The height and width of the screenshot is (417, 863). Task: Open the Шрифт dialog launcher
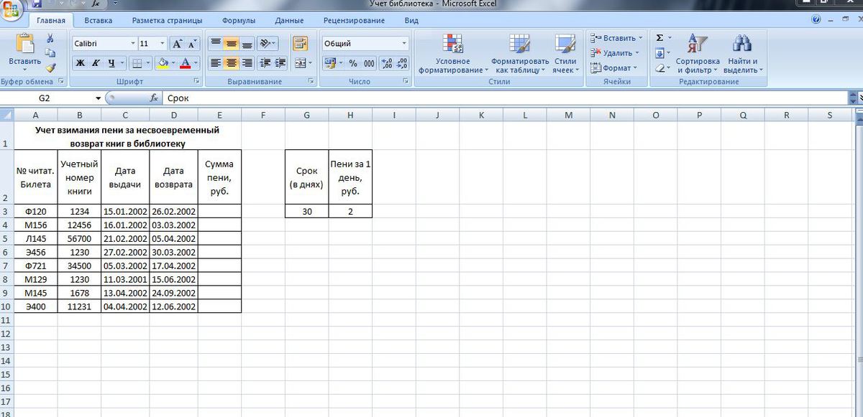click(x=195, y=82)
